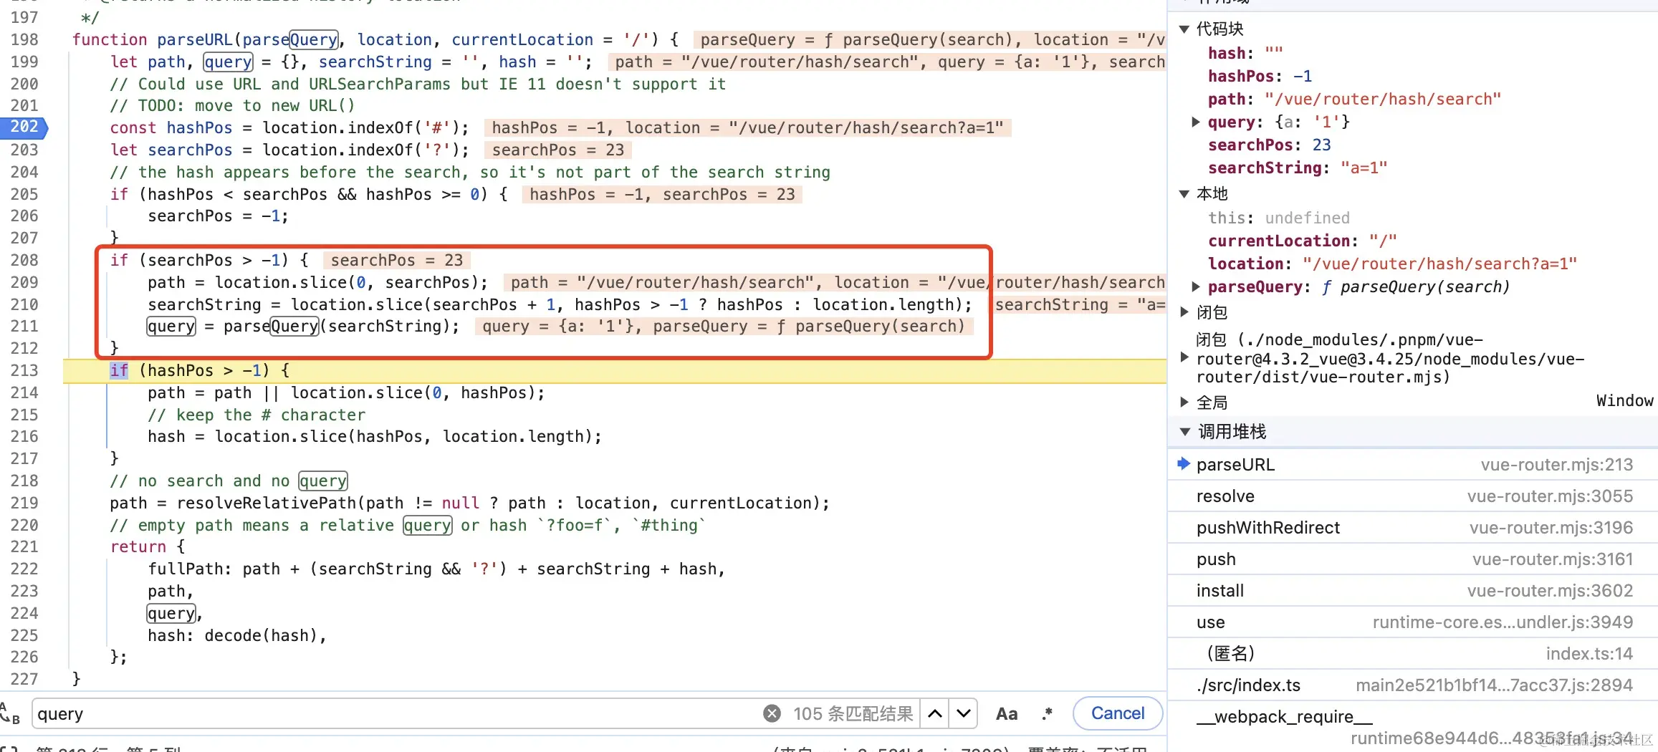
Task: Toggle the find-and-replace A/B icon
Action: [10, 713]
